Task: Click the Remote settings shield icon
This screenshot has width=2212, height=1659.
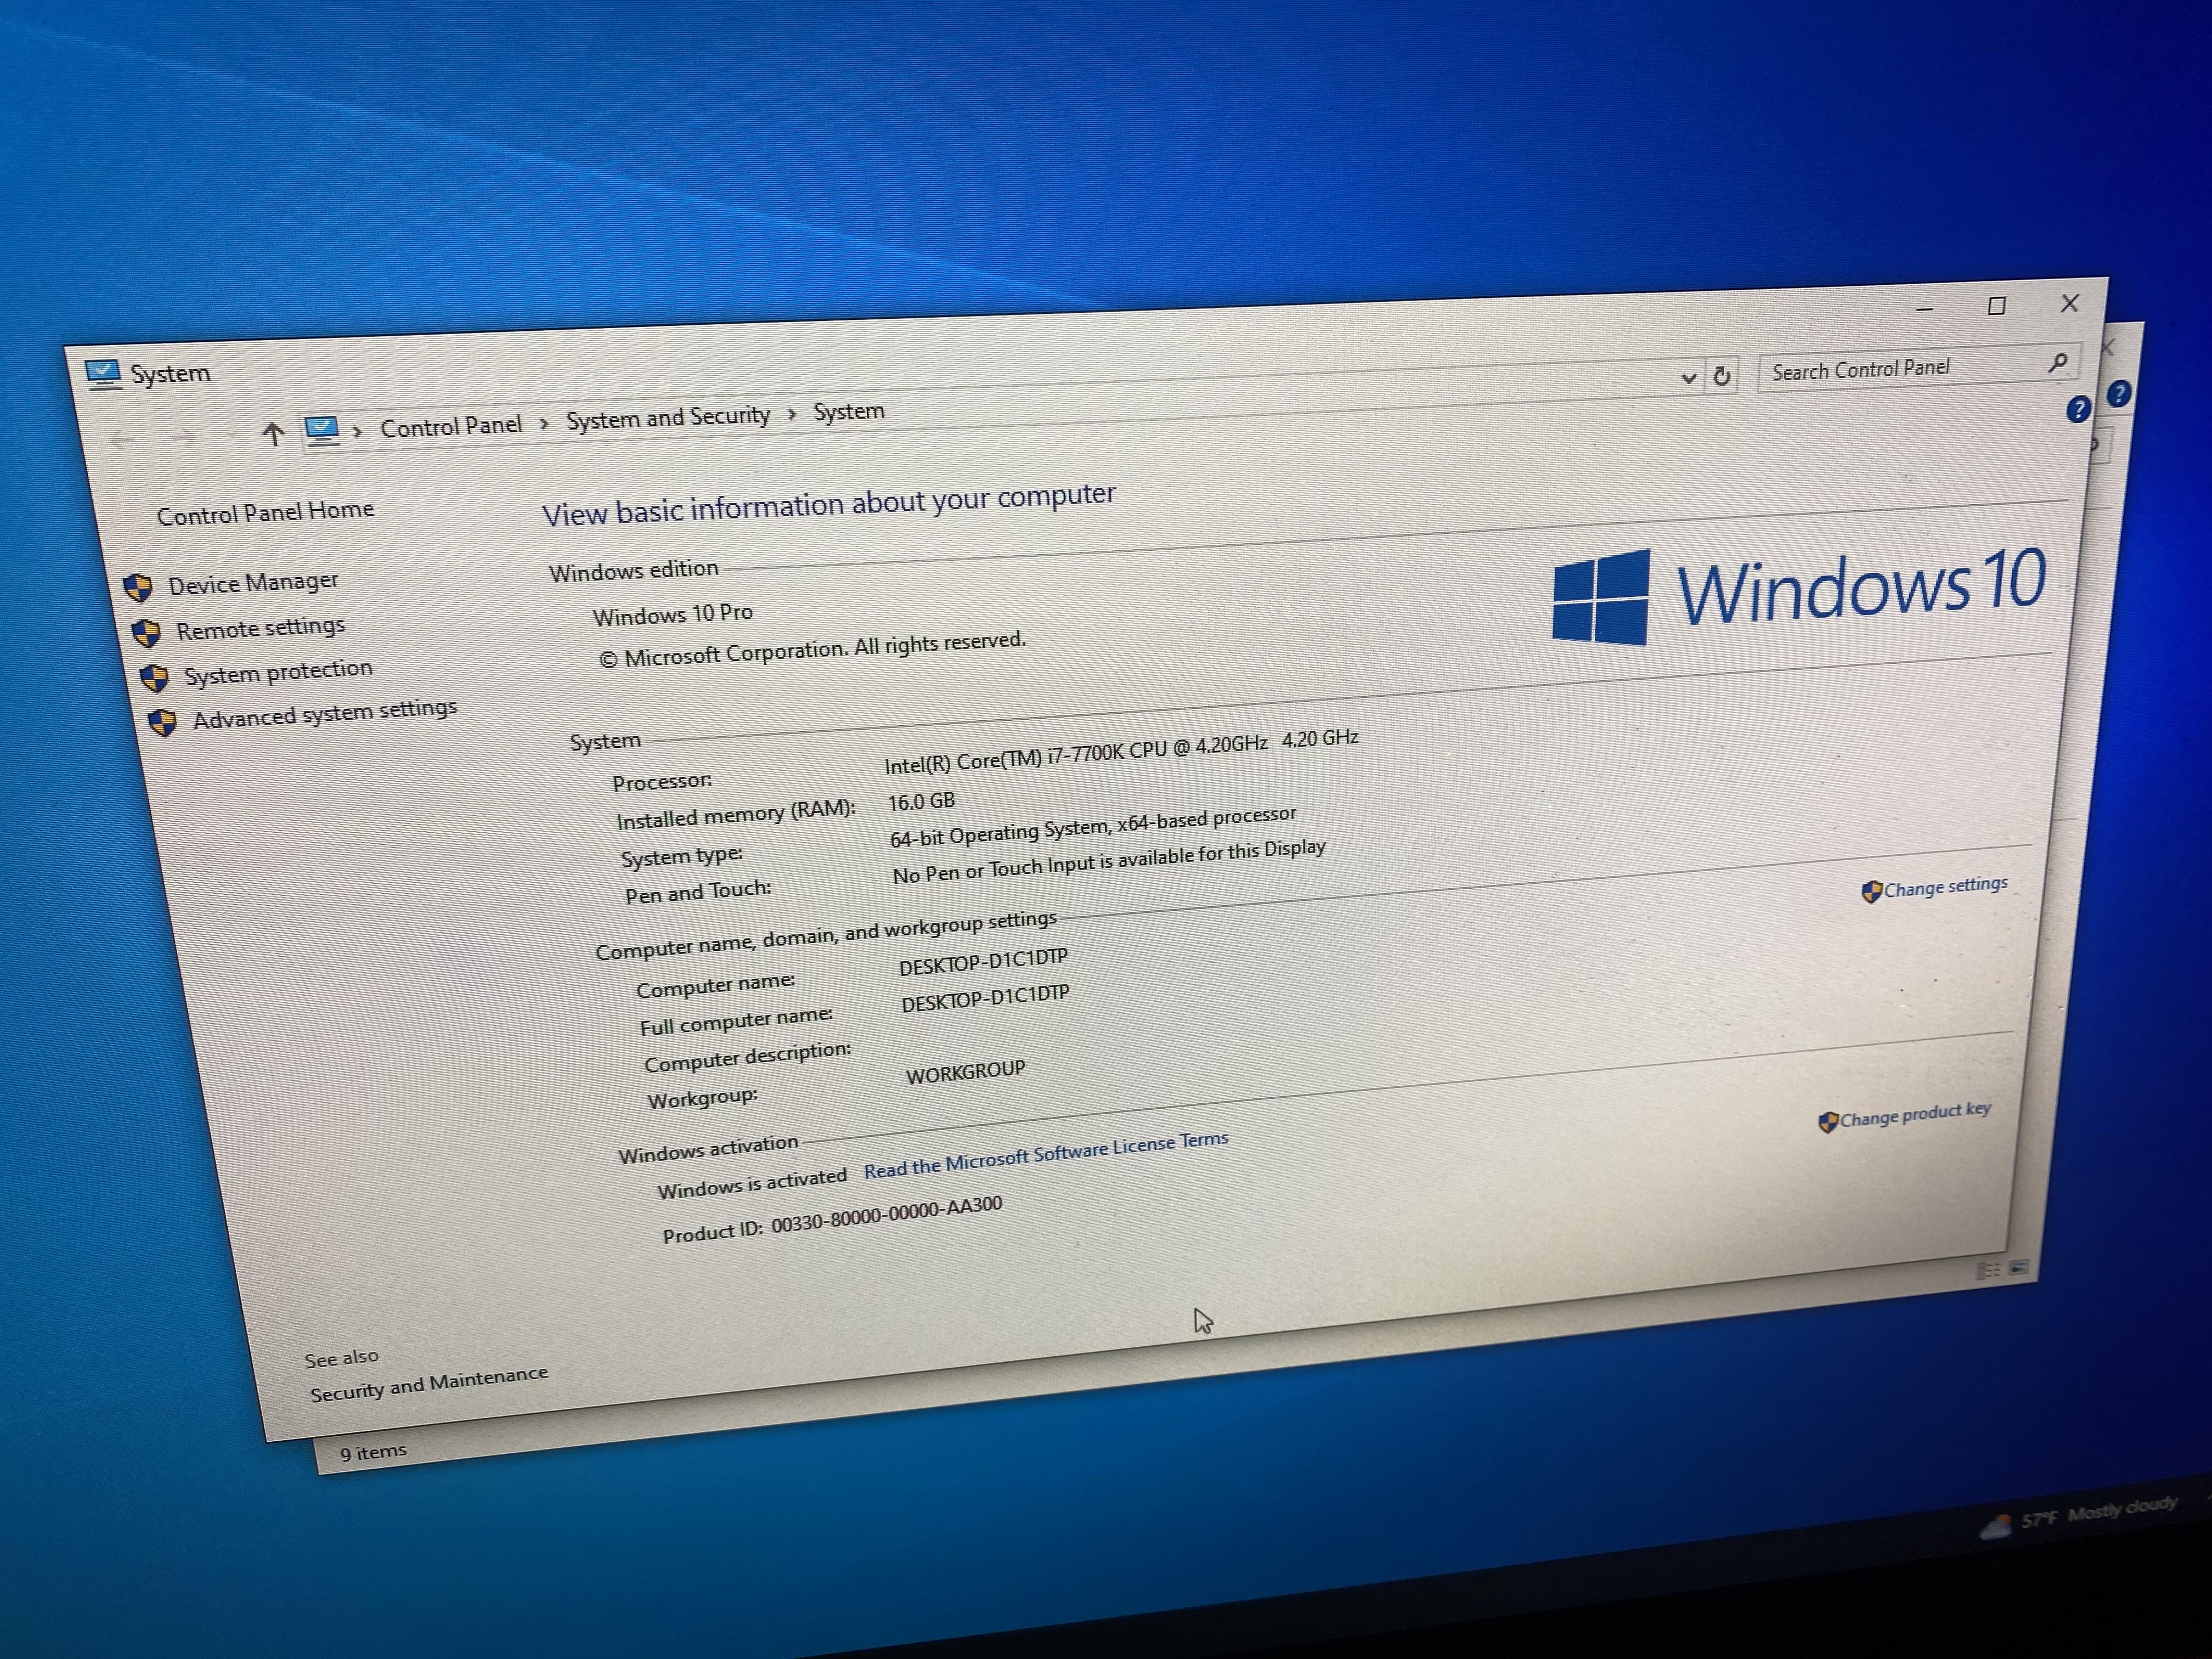Action: pos(146,632)
